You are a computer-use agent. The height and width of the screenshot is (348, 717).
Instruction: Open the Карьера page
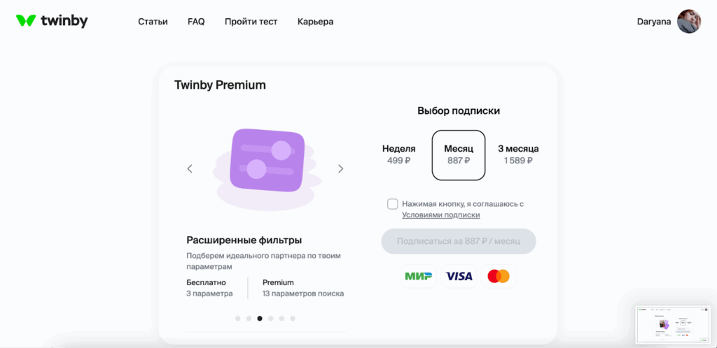tap(315, 22)
